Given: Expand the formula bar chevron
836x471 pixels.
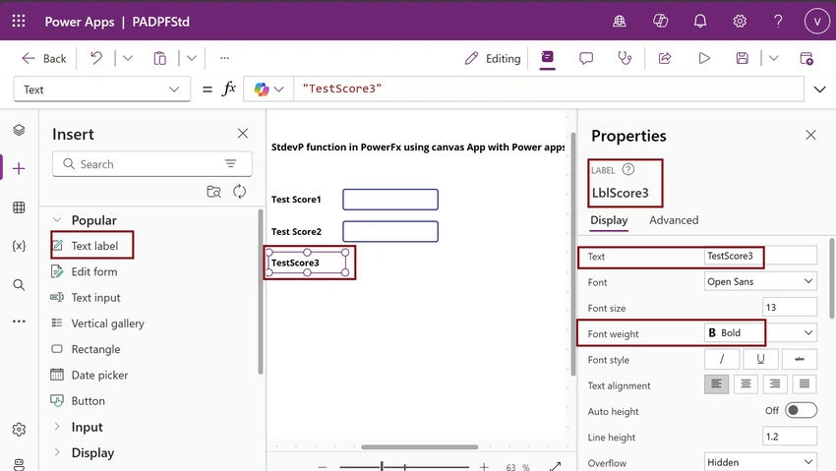Looking at the screenshot, I should pos(819,88).
